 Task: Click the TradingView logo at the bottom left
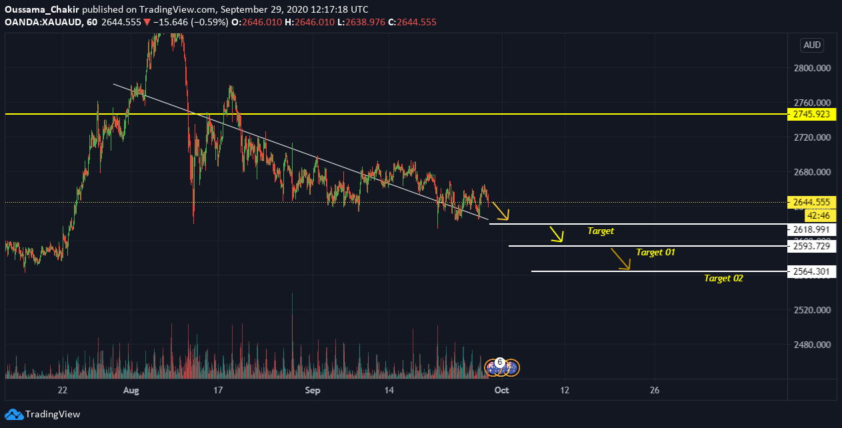click(42, 414)
